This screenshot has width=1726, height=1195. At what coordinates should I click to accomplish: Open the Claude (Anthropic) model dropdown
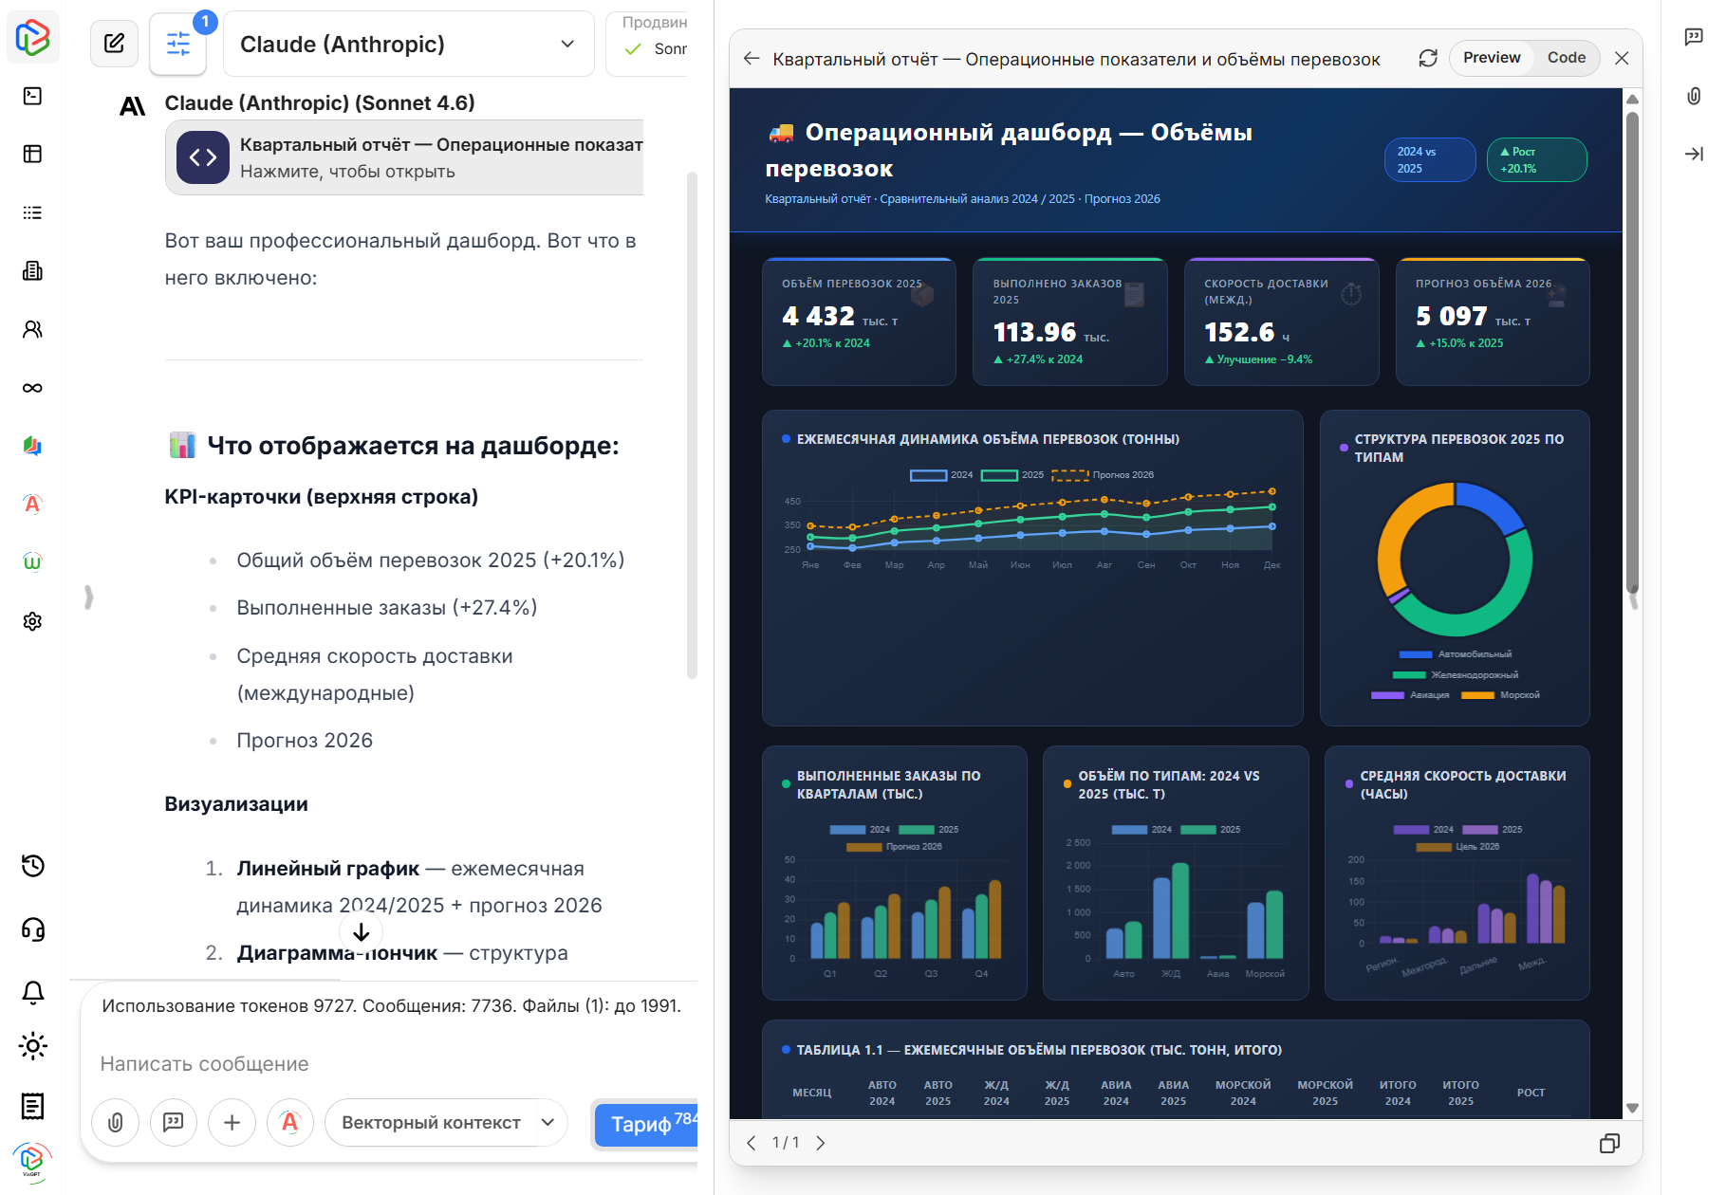point(408,43)
